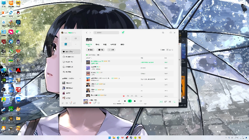Image resolution: width=249 pixels, height=140 pixels.
Task: Select the 喜欢 heart item in sidebar
Action: (x=71, y=52)
